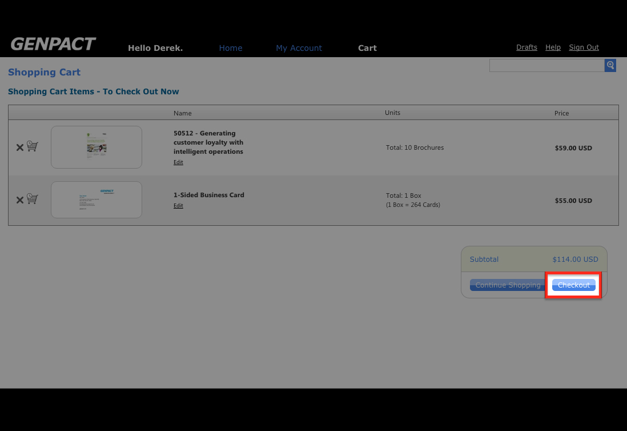The height and width of the screenshot is (431, 627).
Task: Click the search magnifier icon
Action: 610,65
